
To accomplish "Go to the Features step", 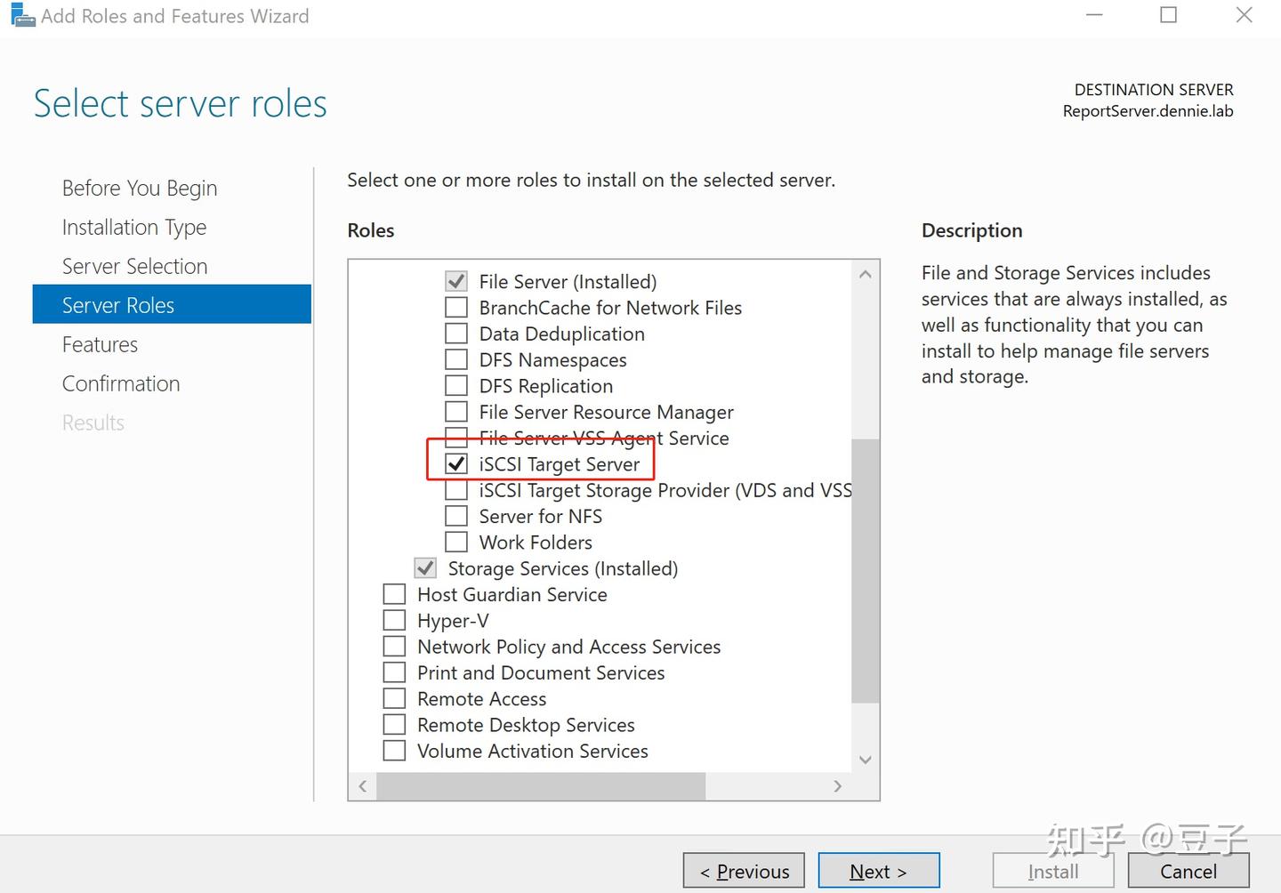I will [x=100, y=344].
